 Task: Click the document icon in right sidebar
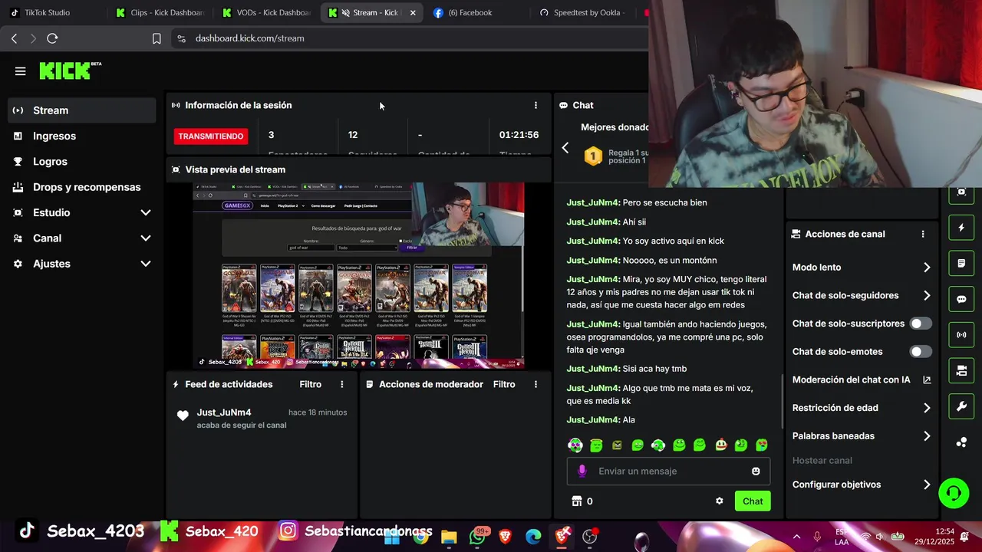tap(961, 264)
